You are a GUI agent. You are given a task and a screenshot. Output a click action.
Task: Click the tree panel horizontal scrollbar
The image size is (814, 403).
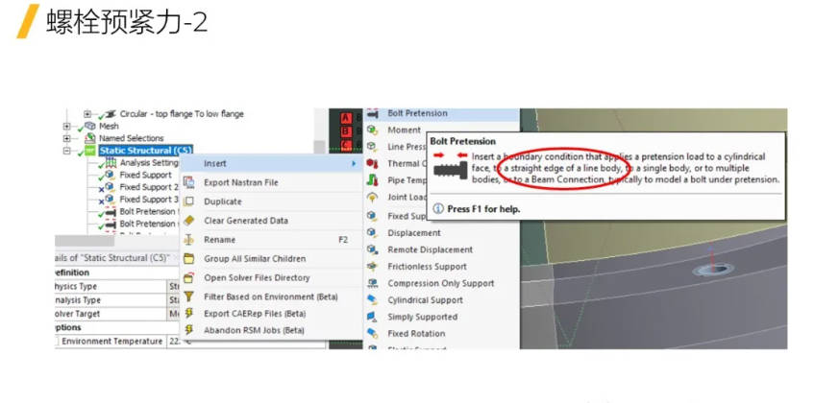click(x=85, y=241)
